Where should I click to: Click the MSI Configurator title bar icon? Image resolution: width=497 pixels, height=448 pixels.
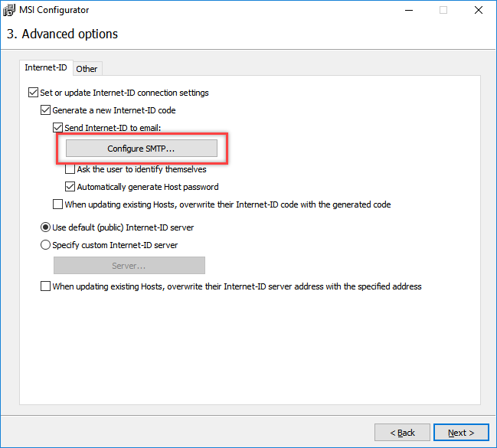[x=9, y=10]
